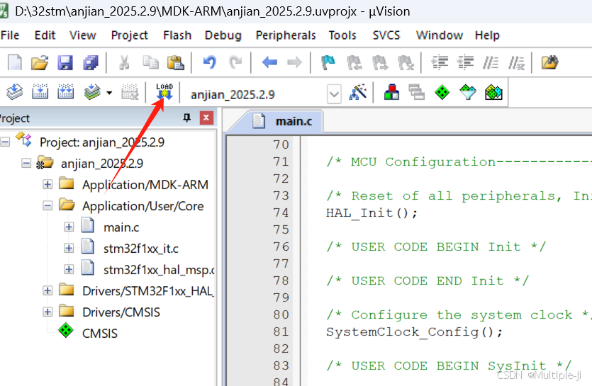Open the Window menu
This screenshot has height=386, width=592.
click(x=440, y=35)
